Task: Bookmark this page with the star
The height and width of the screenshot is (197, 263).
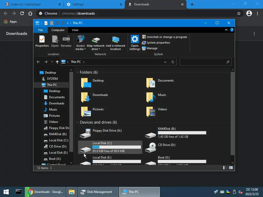Action: [x=239, y=13]
